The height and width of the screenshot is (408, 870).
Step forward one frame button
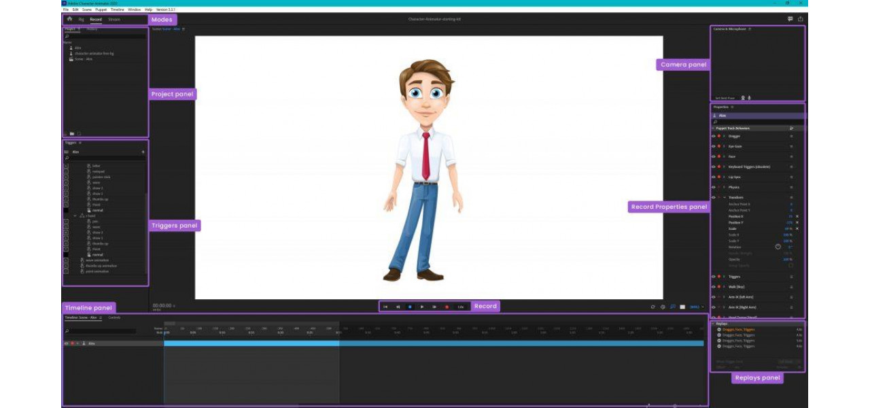coord(434,307)
